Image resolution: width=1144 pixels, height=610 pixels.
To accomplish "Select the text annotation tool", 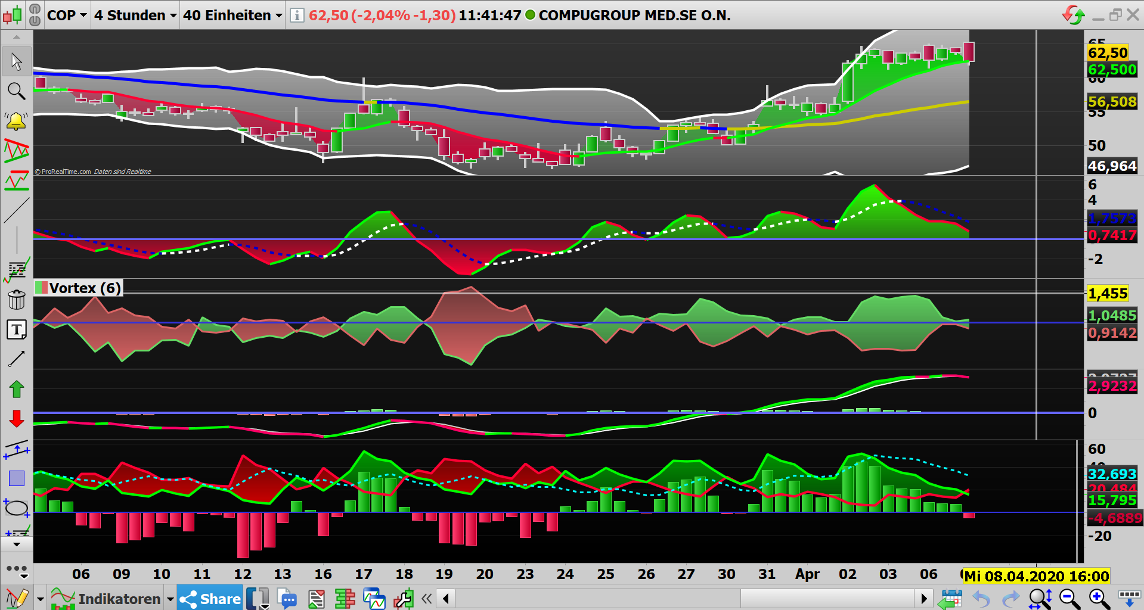I will click(x=17, y=329).
